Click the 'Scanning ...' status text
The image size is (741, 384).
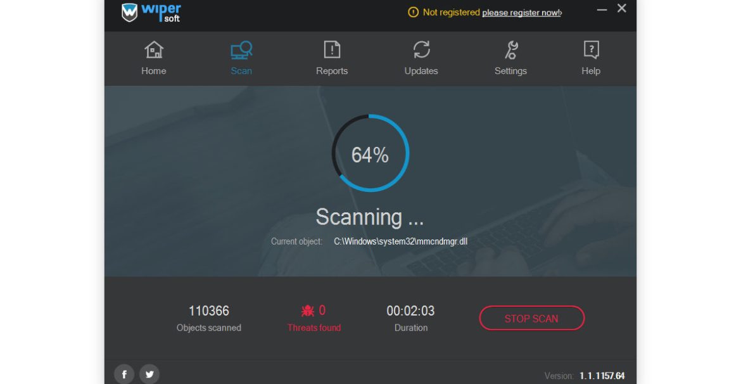(x=370, y=217)
